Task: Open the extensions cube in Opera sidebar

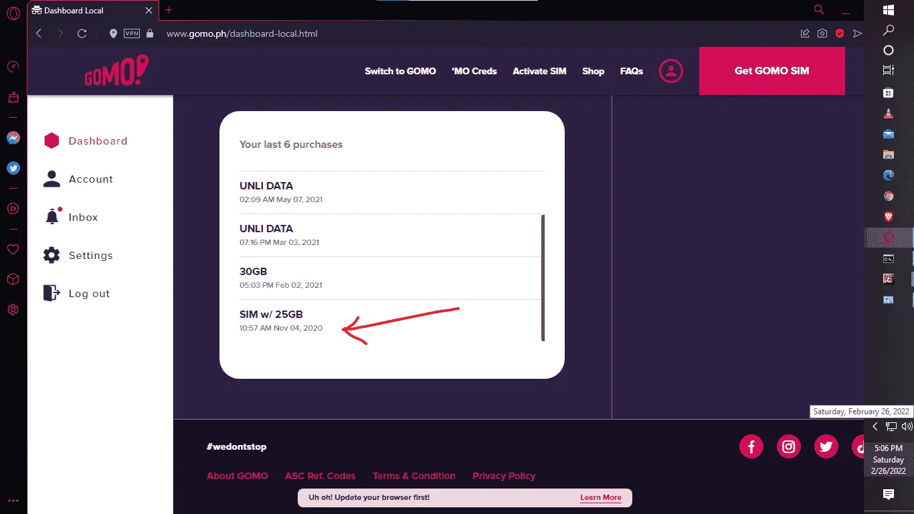Action: [13, 280]
